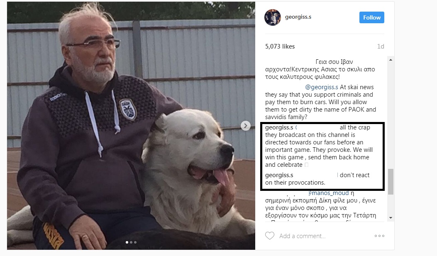Open georgiss.s from the 'don't react' reply
The height and width of the screenshot is (256, 437).
click(279, 175)
